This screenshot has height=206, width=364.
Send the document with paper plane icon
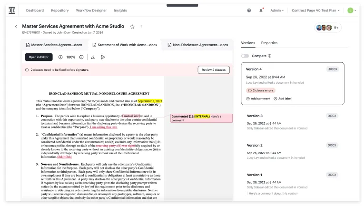point(103,57)
